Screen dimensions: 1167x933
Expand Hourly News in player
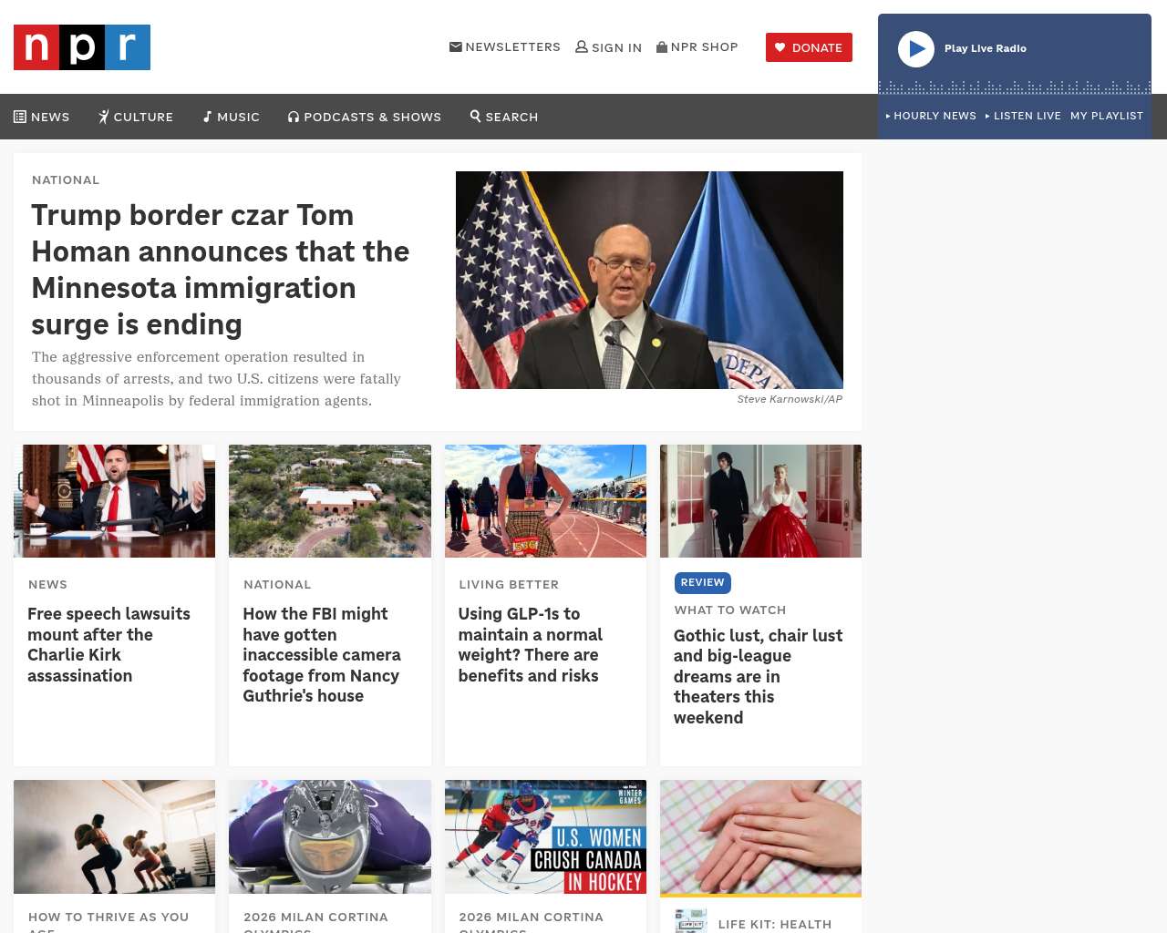(931, 116)
